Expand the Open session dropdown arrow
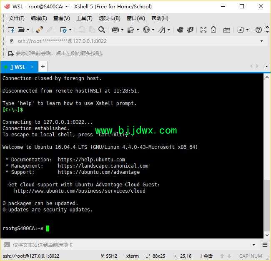271x261 pixels. (28, 30)
